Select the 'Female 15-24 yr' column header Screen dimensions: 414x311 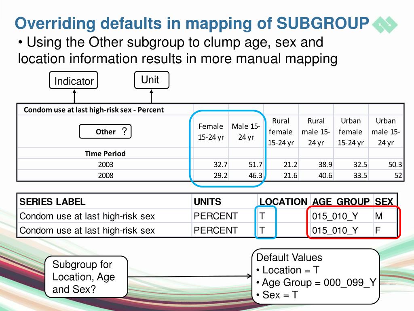[211, 132]
